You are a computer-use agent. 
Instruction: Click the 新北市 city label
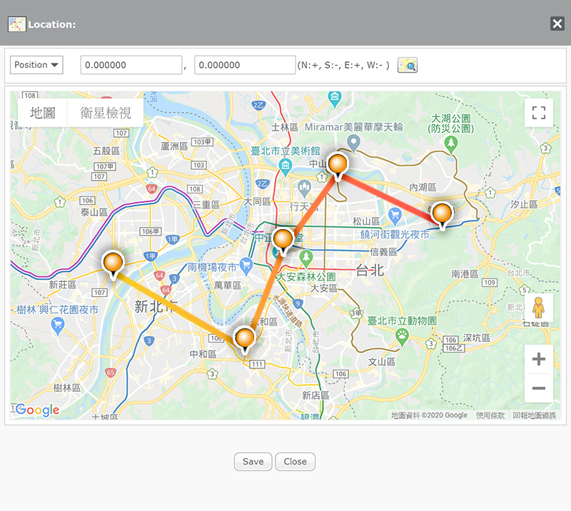pos(156,307)
